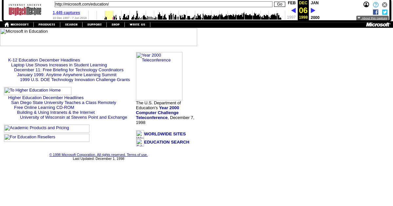Screen dimensions: 393x206
Task: Open Anytime Anywhere Learning Summit link
Action: (66, 75)
